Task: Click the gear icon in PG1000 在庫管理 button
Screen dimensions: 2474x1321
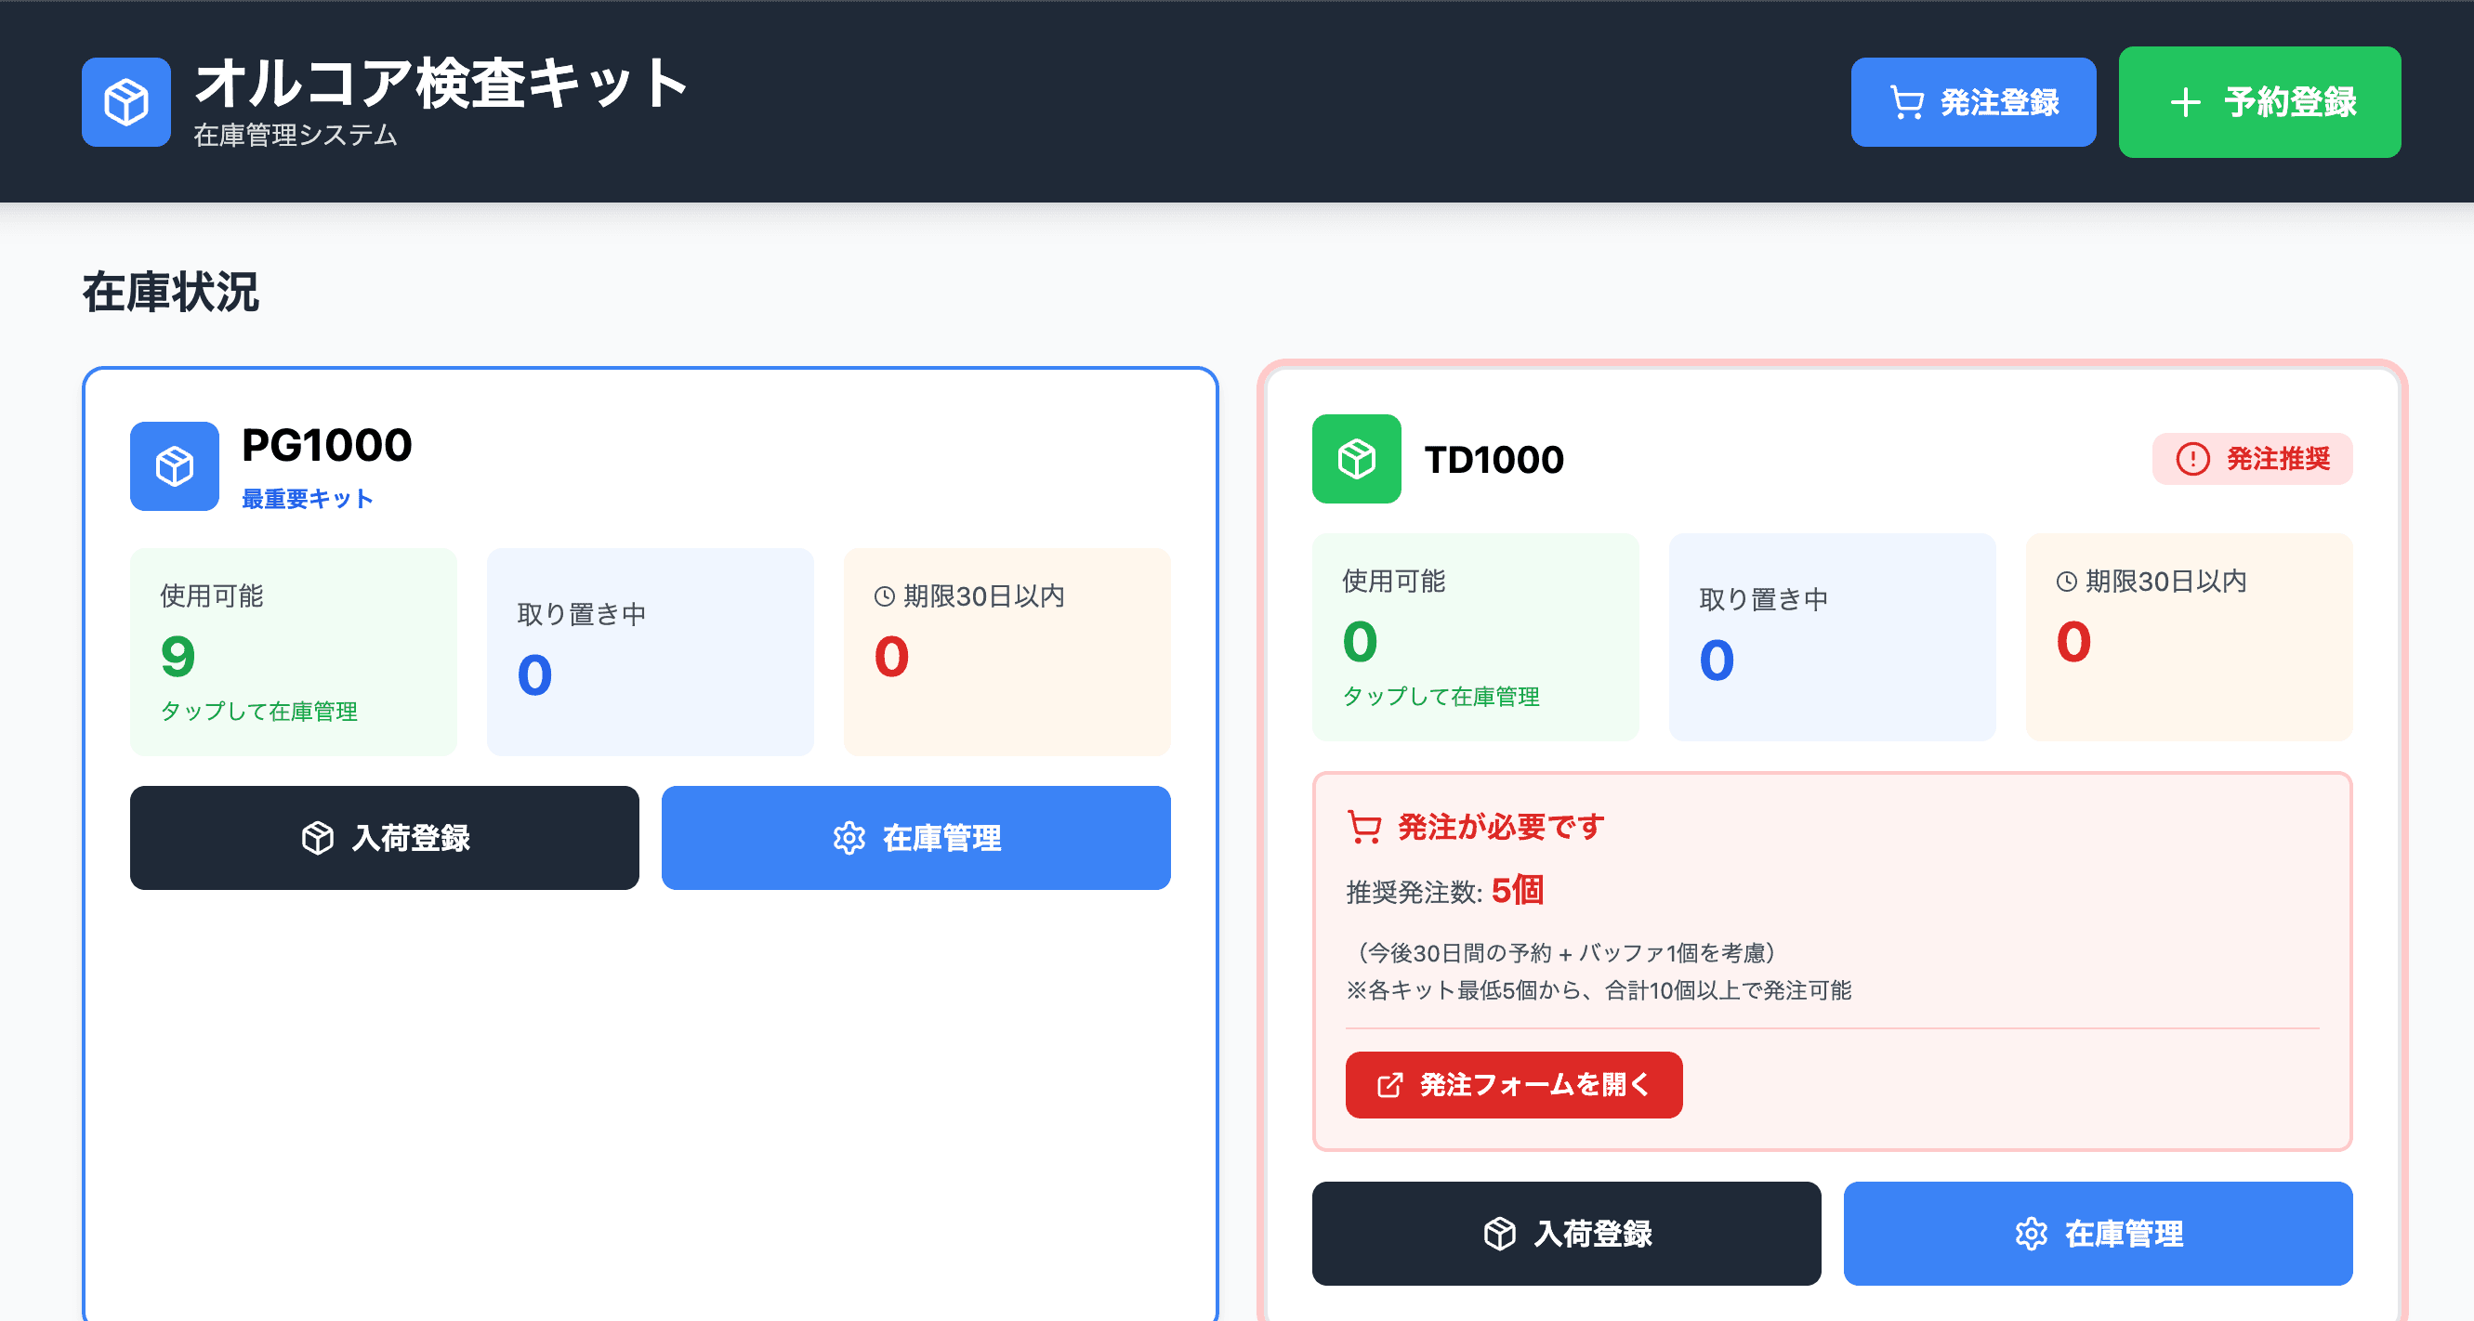Action: pos(849,838)
